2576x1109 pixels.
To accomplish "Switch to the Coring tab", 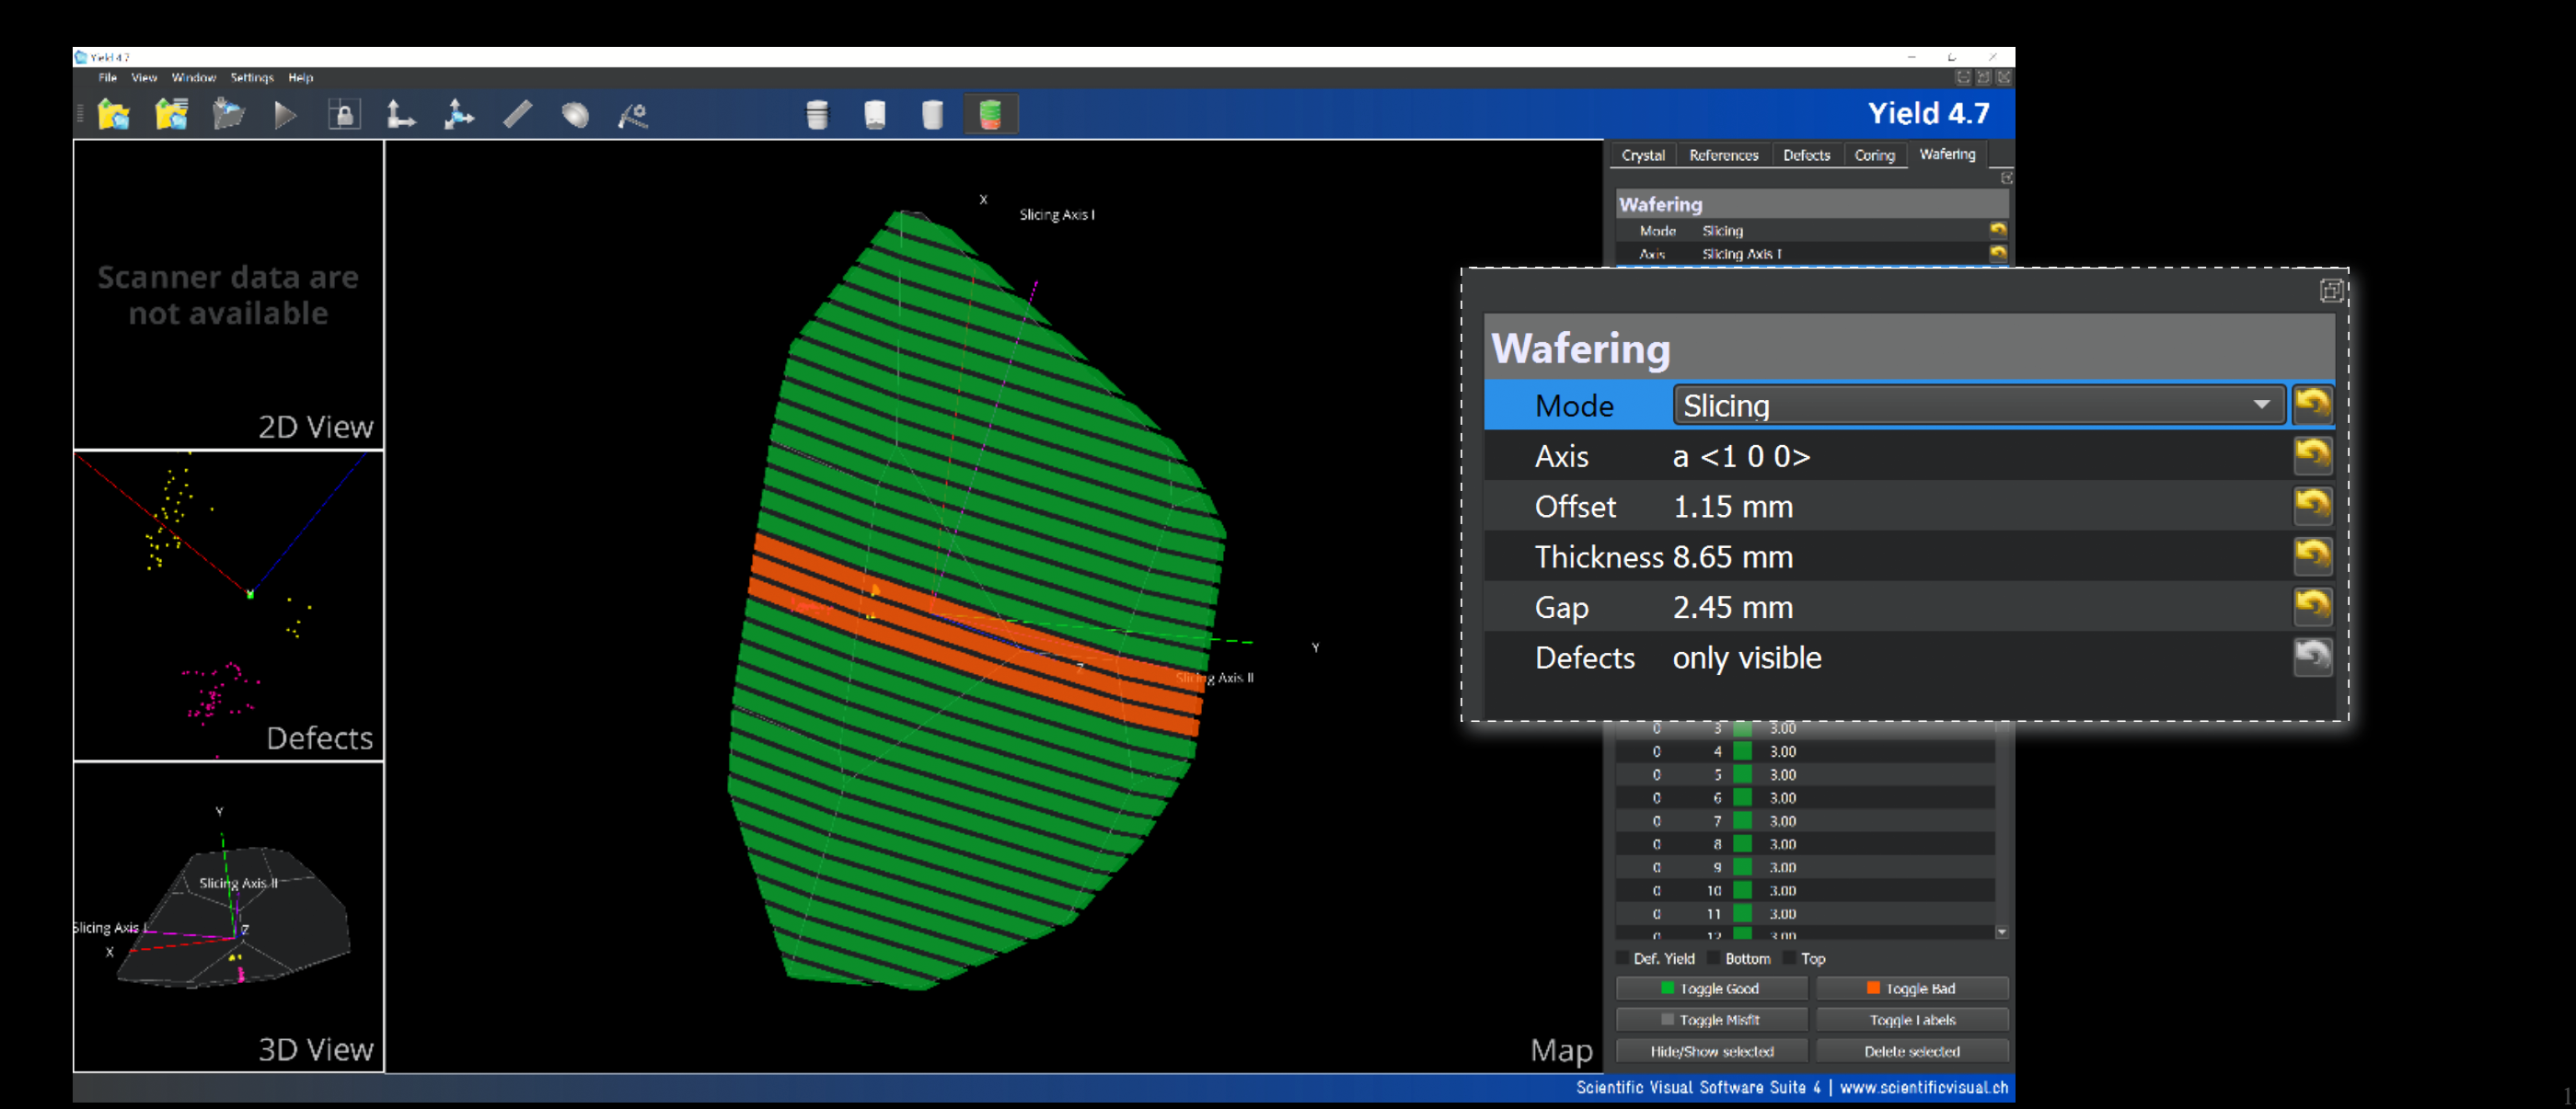I will click(1874, 154).
